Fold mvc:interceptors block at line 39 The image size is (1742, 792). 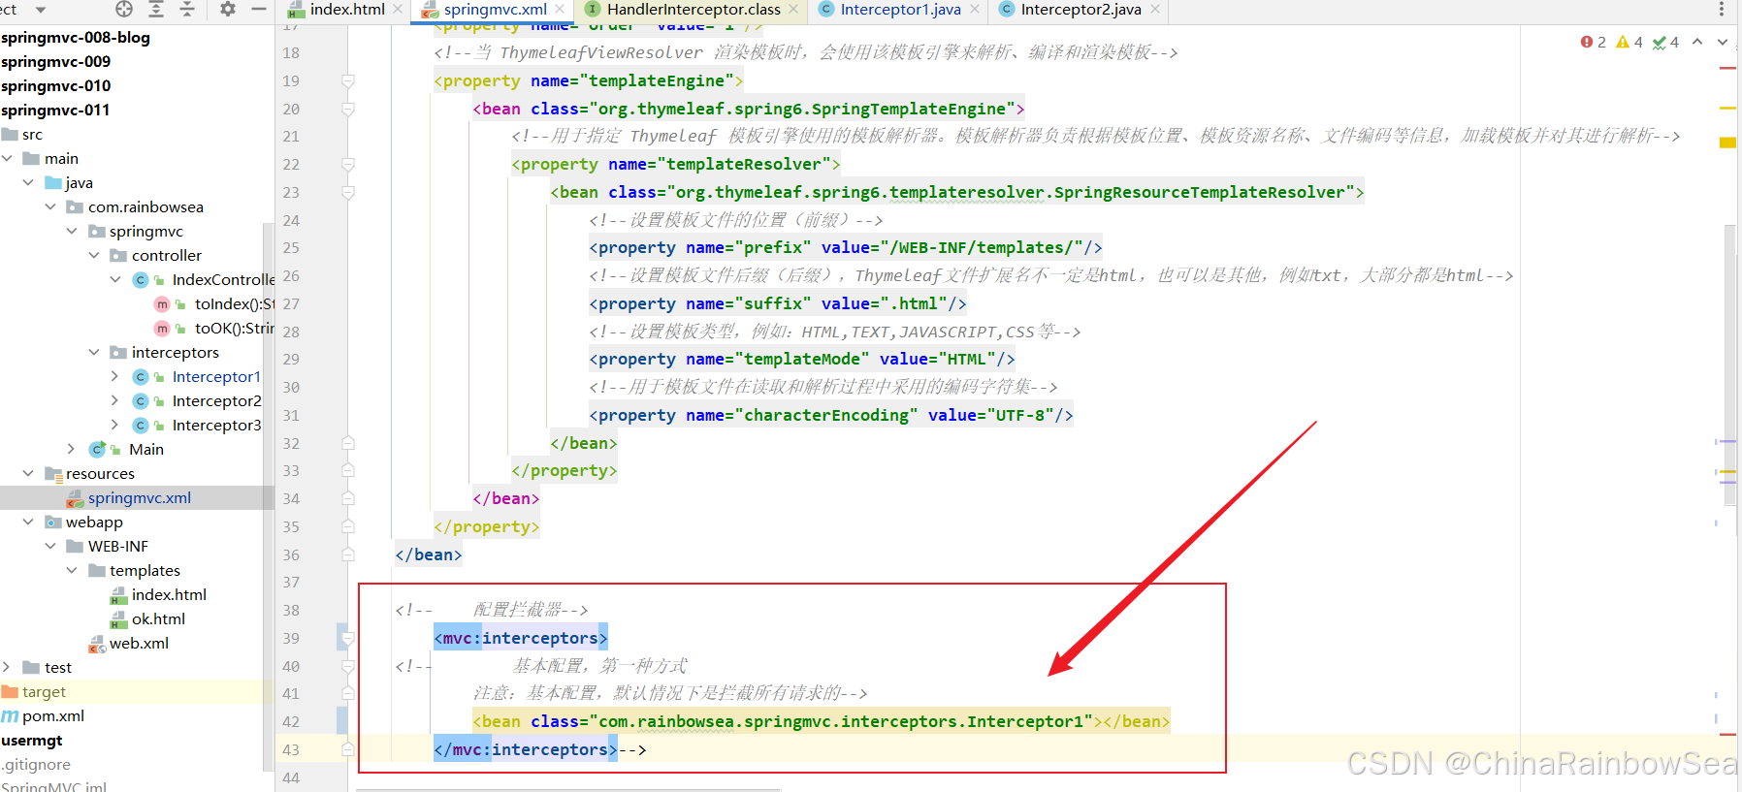(348, 638)
